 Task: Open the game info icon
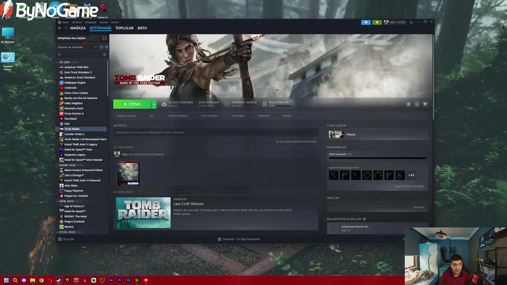[417, 104]
